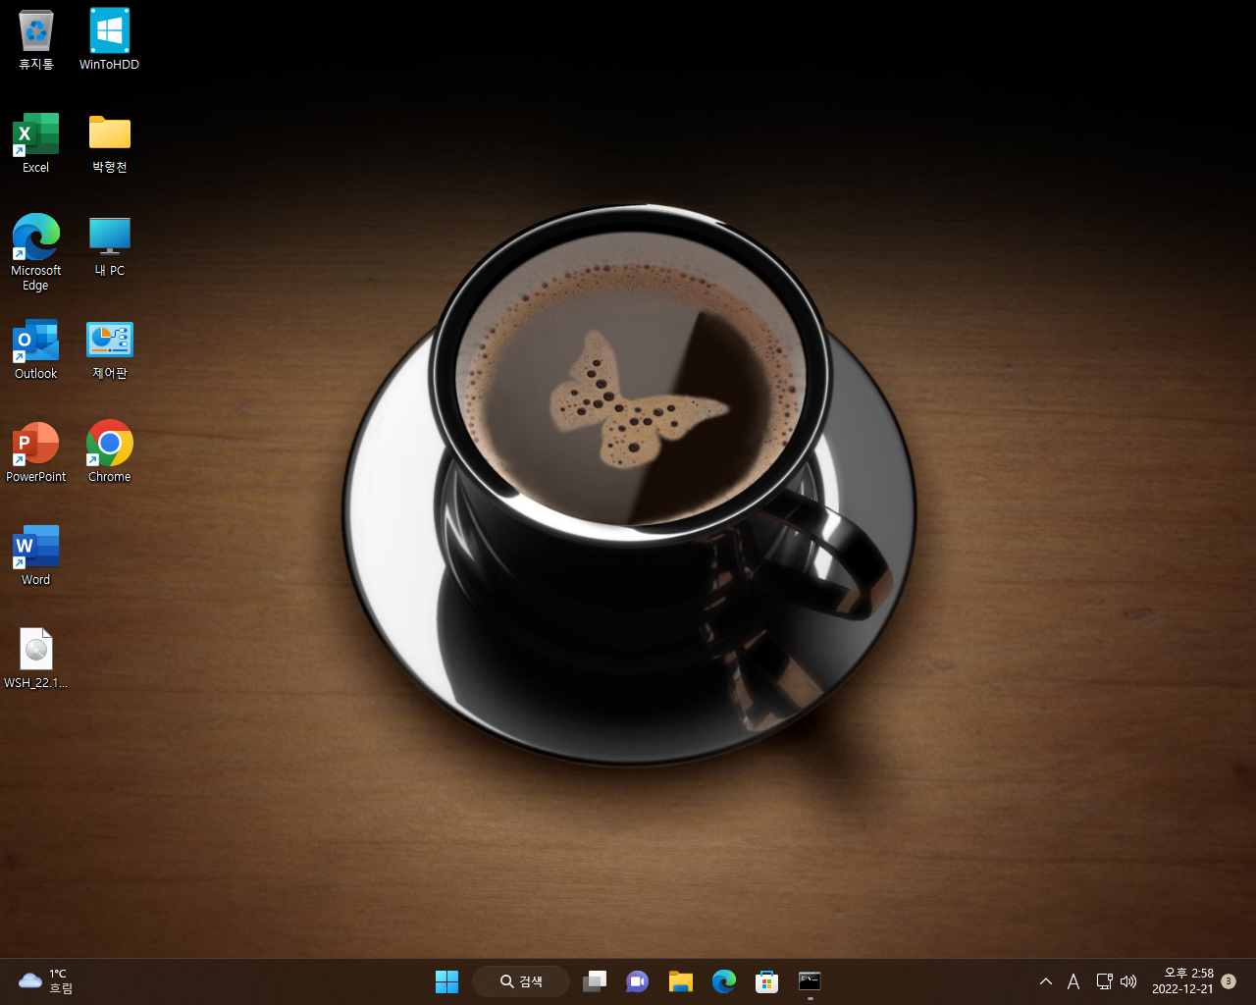Open the Recycle Bin (휴지통) desktop icon
1256x1005 pixels.
click(36, 40)
